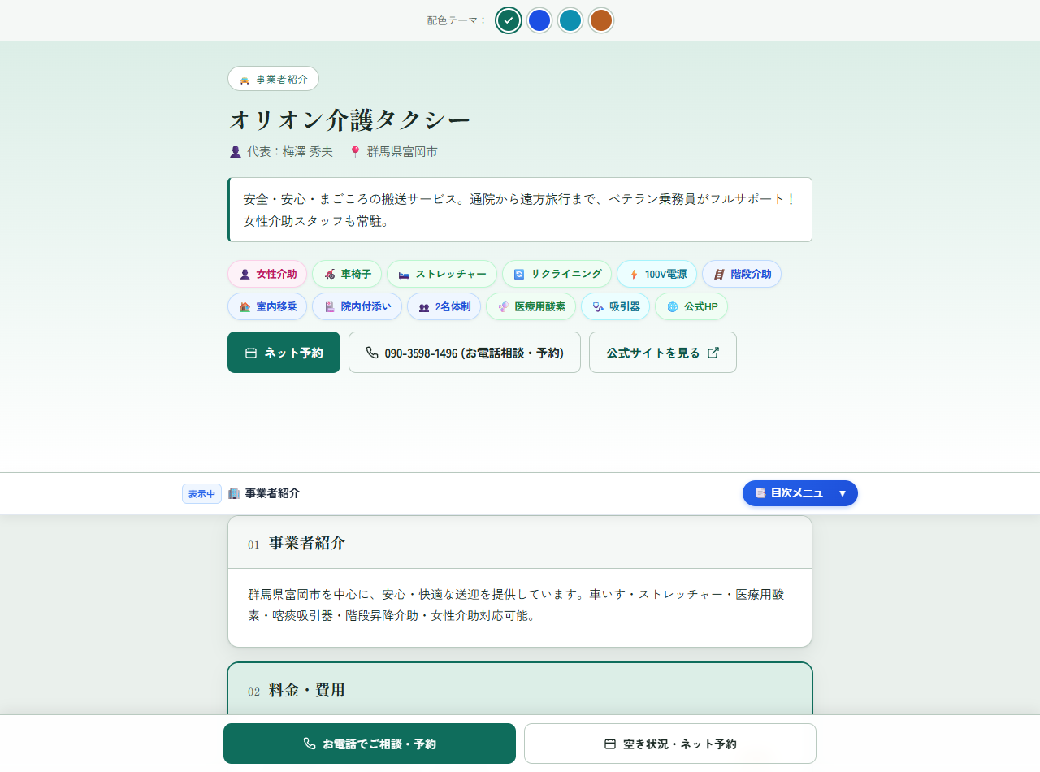The height and width of the screenshot is (772, 1040).
Task: Click the オリオン介護タクシー heading
Action: (x=349, y=119)
